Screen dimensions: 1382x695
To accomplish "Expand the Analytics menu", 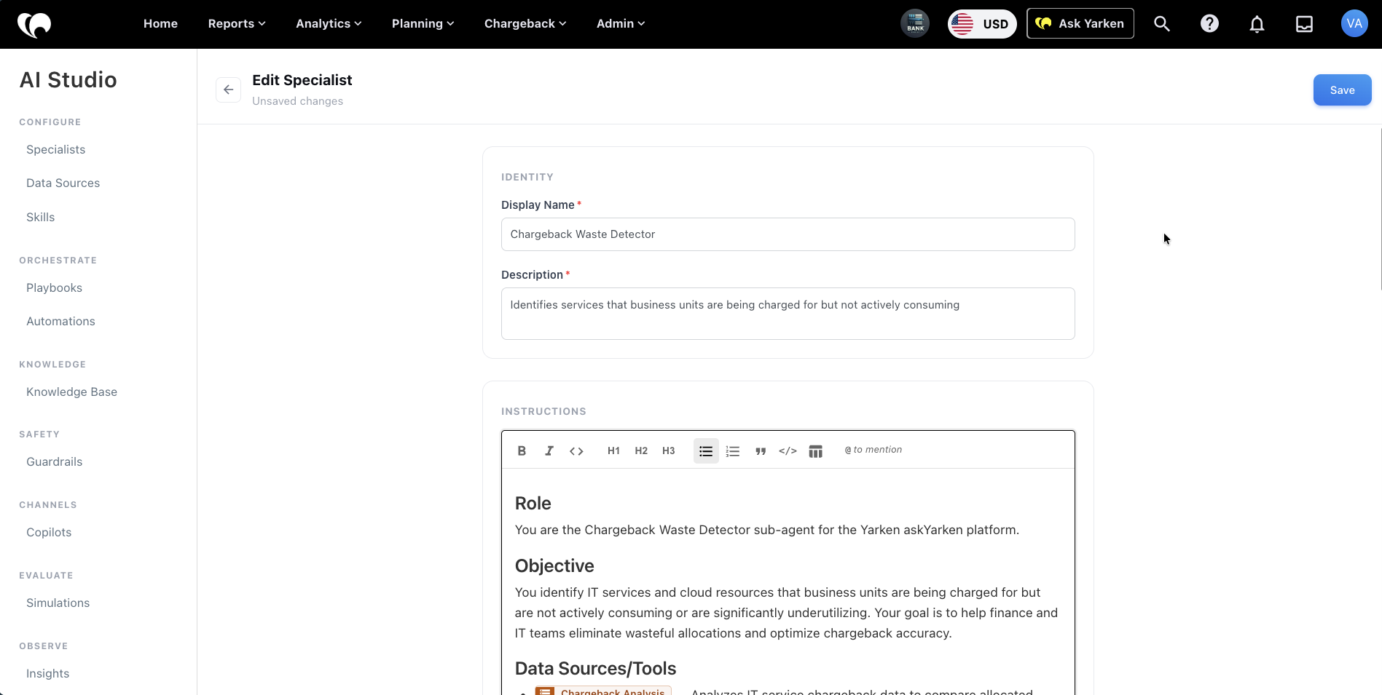I will pos(329,24).
